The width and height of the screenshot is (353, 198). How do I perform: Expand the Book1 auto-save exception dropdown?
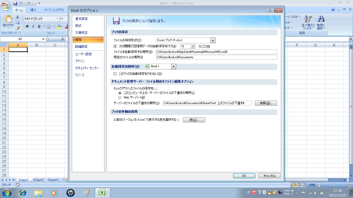(173, 67)
